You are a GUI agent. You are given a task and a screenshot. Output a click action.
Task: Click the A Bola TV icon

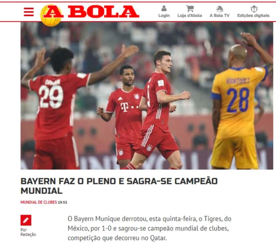[220, 9]
